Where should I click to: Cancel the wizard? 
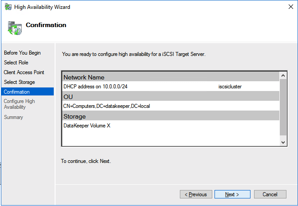pyautogui.click(x=270, y=194)
